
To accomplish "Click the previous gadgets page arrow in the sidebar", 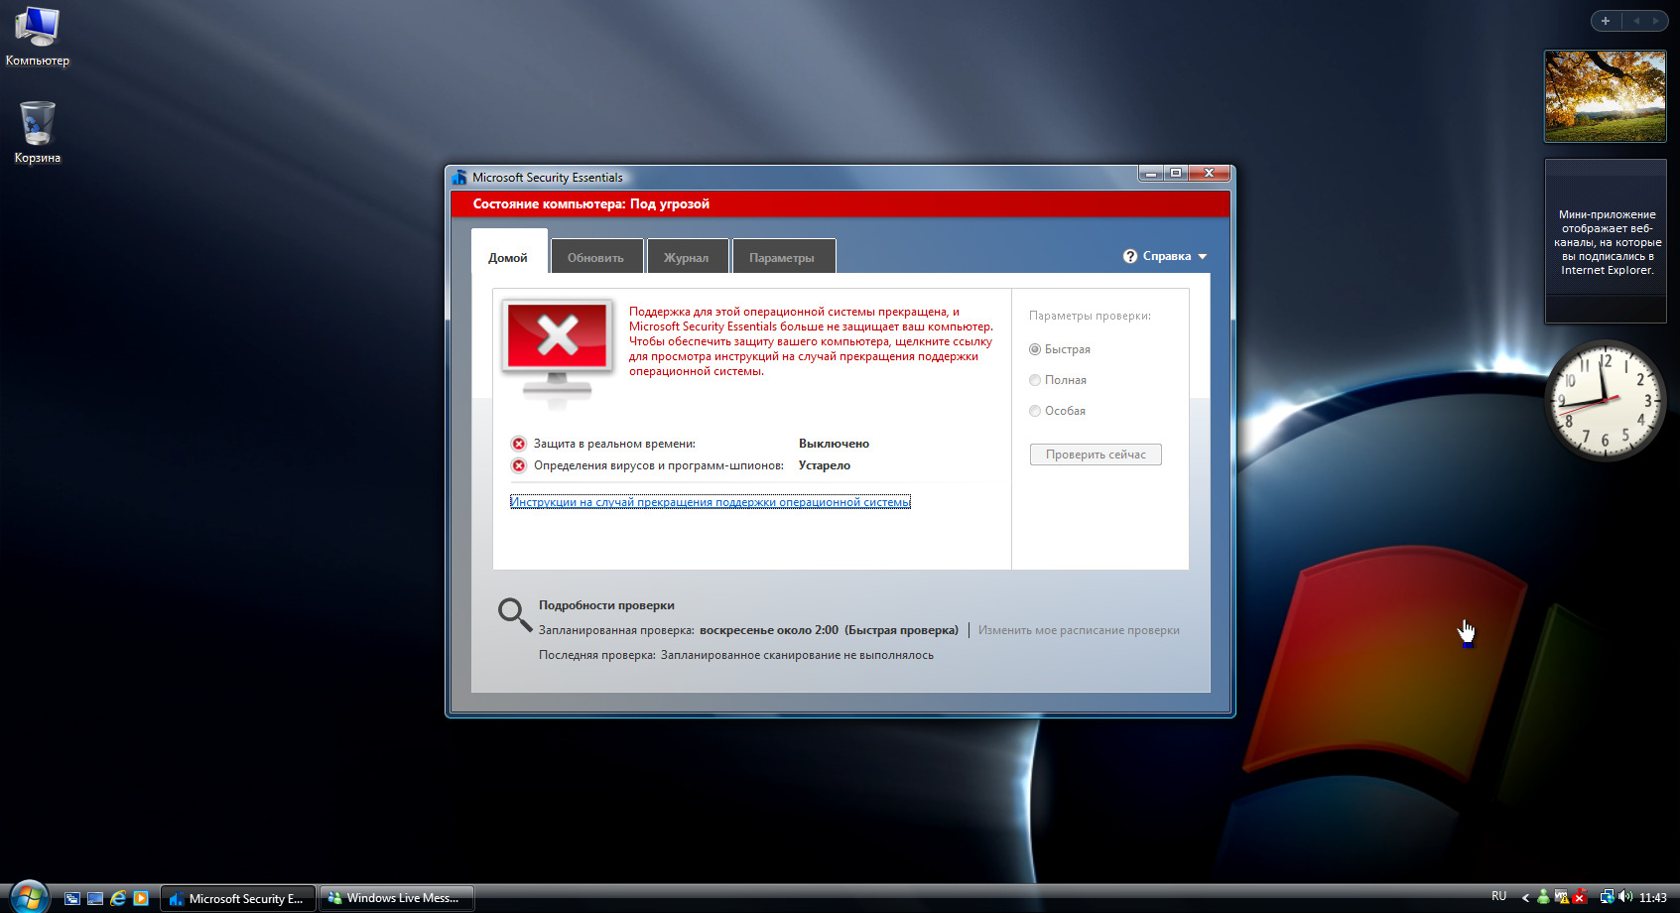I will 1636,21.
